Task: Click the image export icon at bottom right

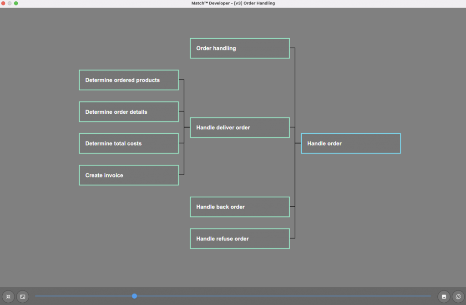Action: 444,296
